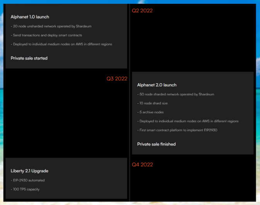
Task: Click the Q4 2022 heading
Action: (142, 165)
